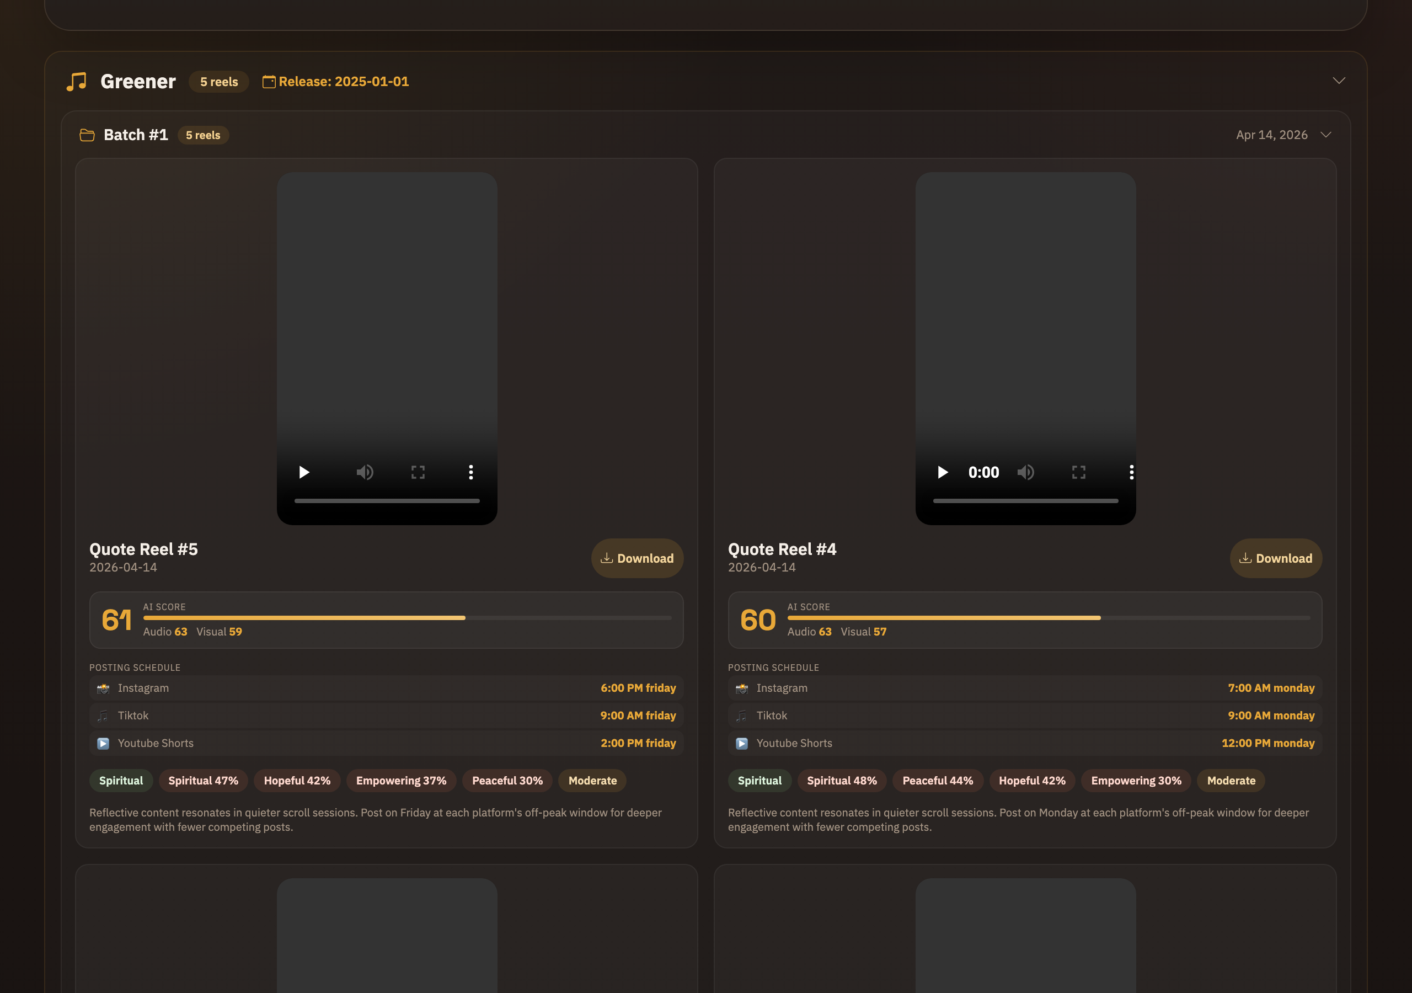Play the Quote Reel #5 video
Image resolution: width=1412 pixels, height=993 pixels.
point(304,472)
